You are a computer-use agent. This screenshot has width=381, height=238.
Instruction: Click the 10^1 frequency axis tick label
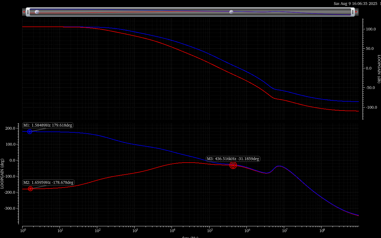click(60, 230)
